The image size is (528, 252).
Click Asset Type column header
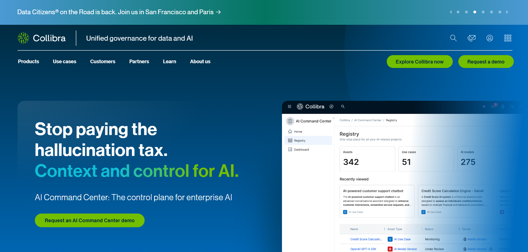pos(395,229)
